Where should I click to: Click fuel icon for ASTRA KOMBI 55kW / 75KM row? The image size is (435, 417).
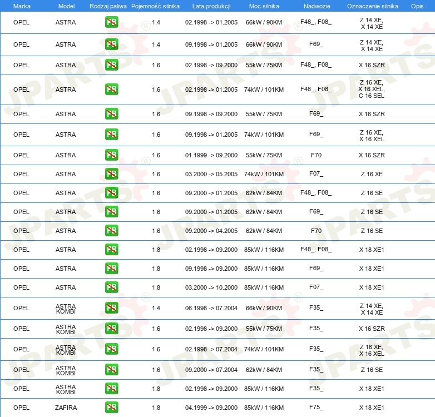tap(111, 329)
